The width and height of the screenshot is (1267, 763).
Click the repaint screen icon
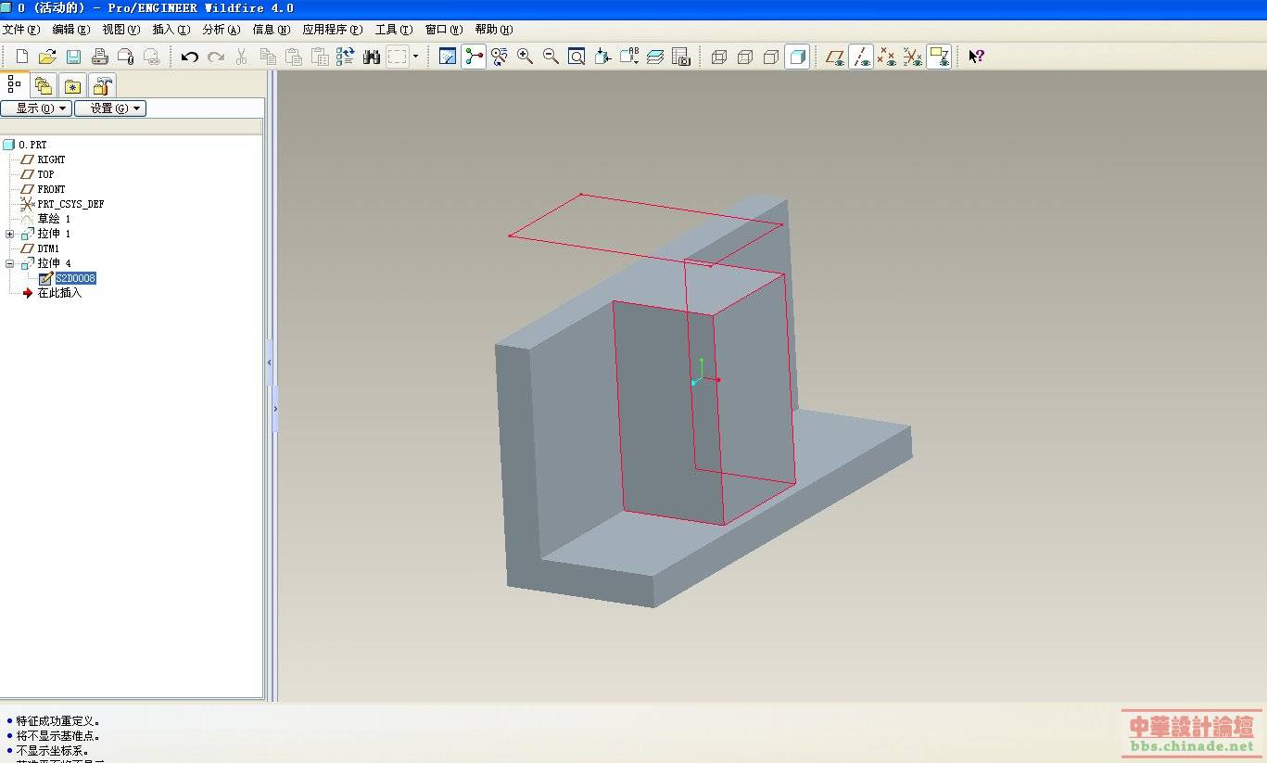448,57
